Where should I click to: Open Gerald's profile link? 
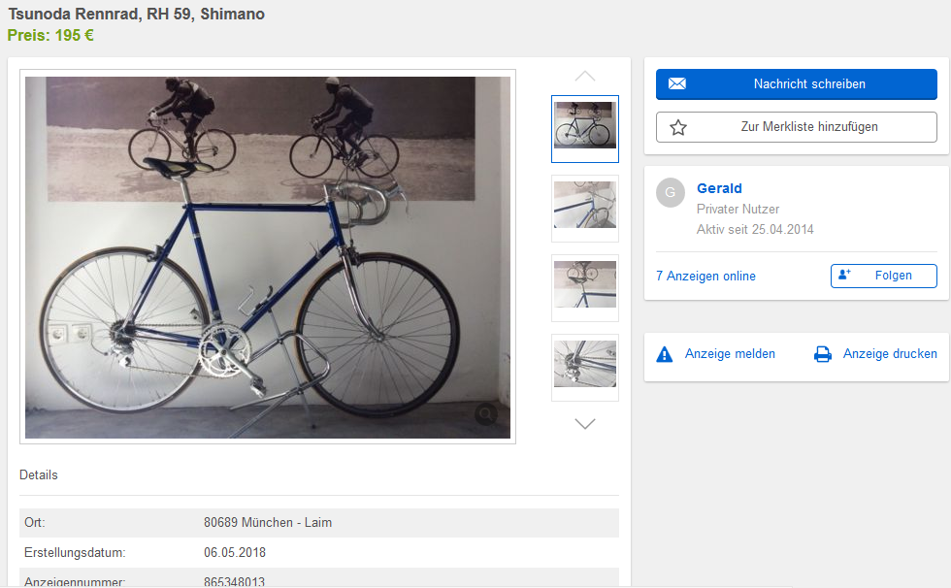pos(719,188)
